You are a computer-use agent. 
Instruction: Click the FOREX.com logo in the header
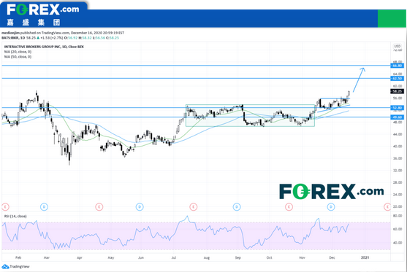point(43,15)
